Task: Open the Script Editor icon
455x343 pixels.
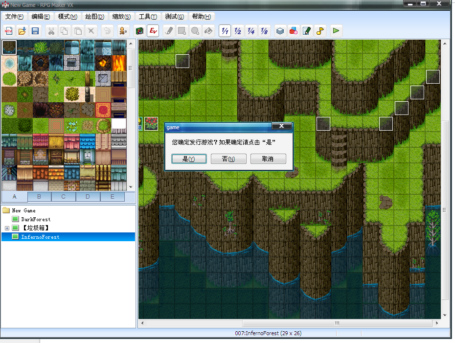Action: tap(307, 31)
